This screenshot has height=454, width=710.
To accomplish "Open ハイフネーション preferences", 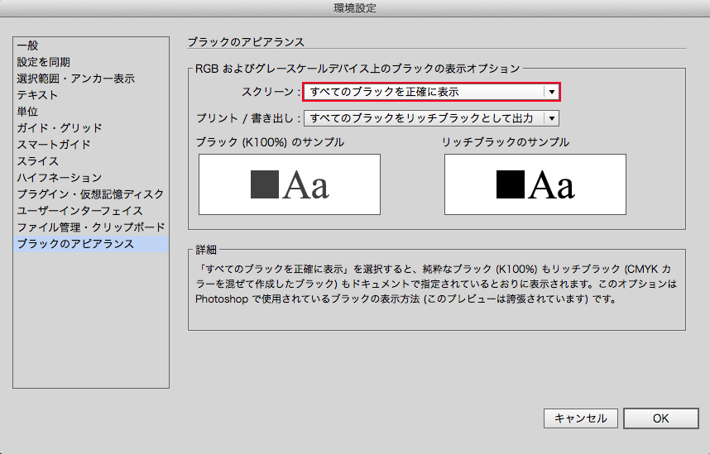I will (90, 178).
